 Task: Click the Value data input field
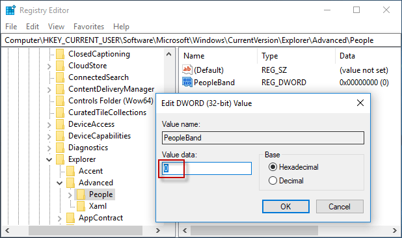point(207,168)
